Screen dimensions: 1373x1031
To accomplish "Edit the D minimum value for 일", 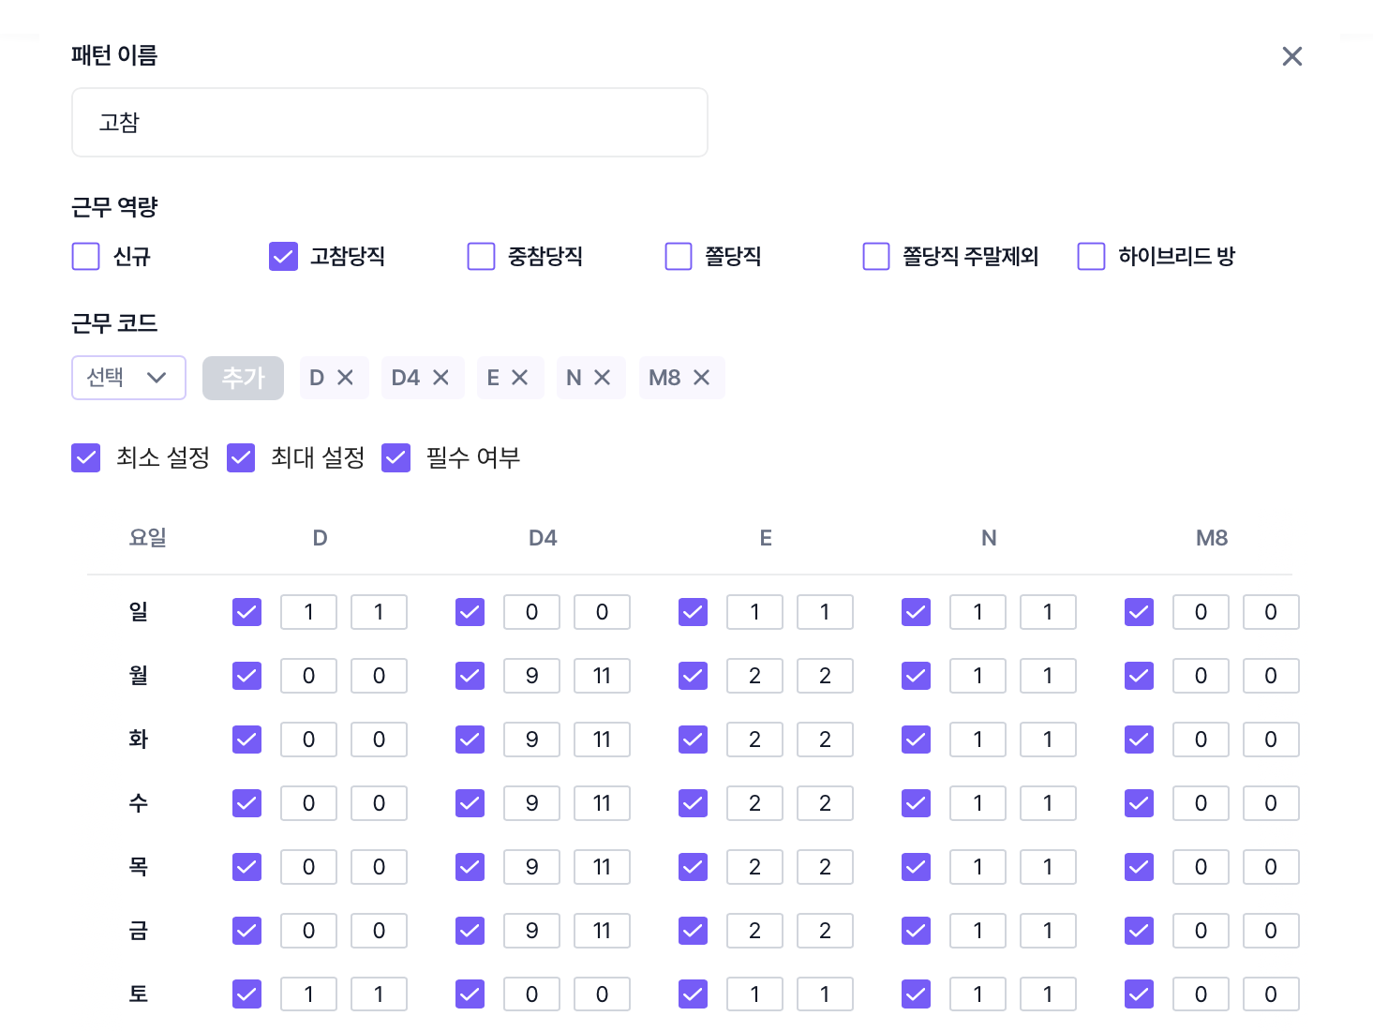I will point(308,612).
